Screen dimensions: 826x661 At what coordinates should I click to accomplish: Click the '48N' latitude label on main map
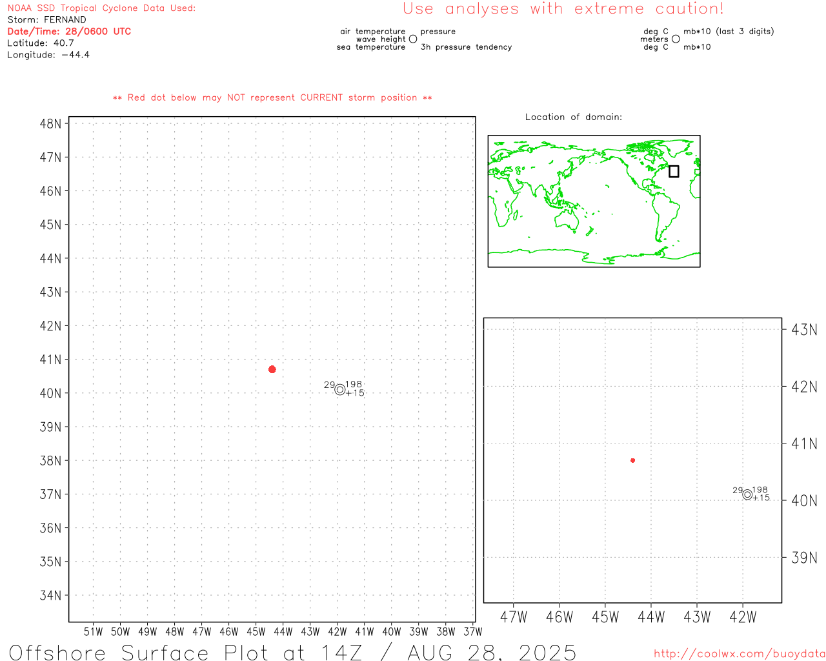50,124
